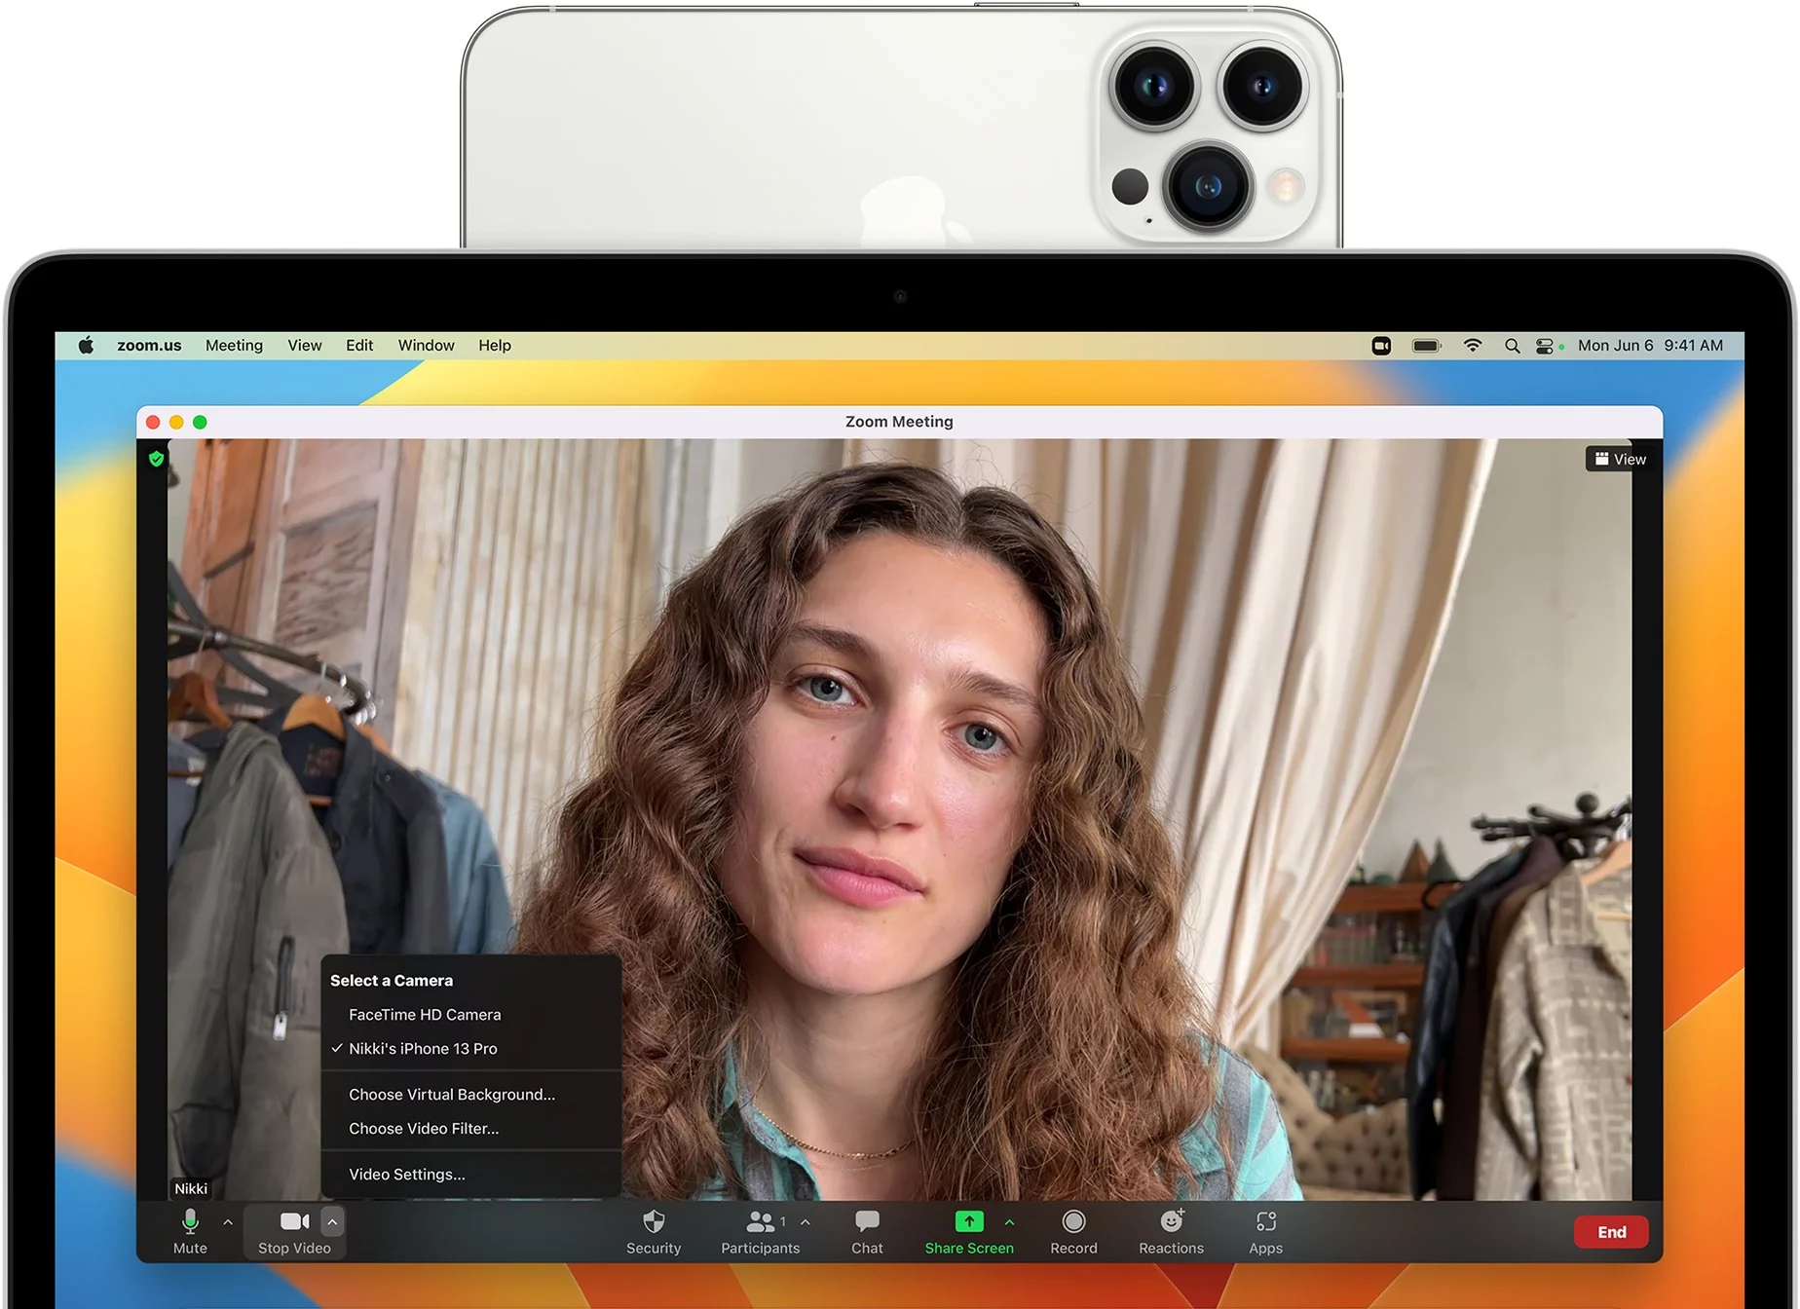Collapse the camera options arrow beside Stop Video
The image size is (1800, 1309).
(332, 1221)
